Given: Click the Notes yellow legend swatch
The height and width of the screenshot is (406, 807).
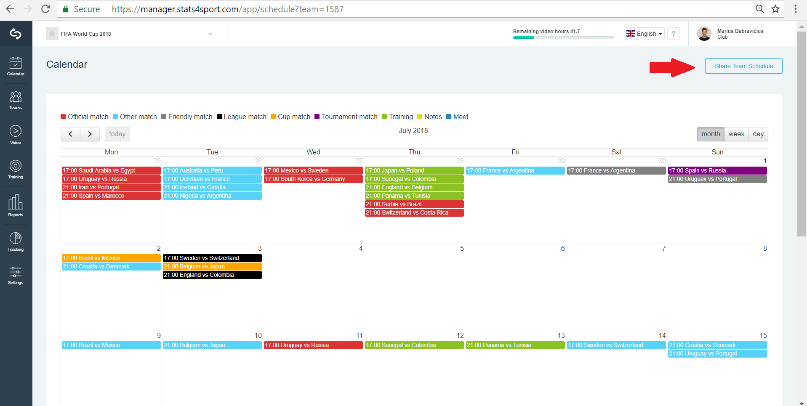Looking at the screenshot, I should point(420,117).
